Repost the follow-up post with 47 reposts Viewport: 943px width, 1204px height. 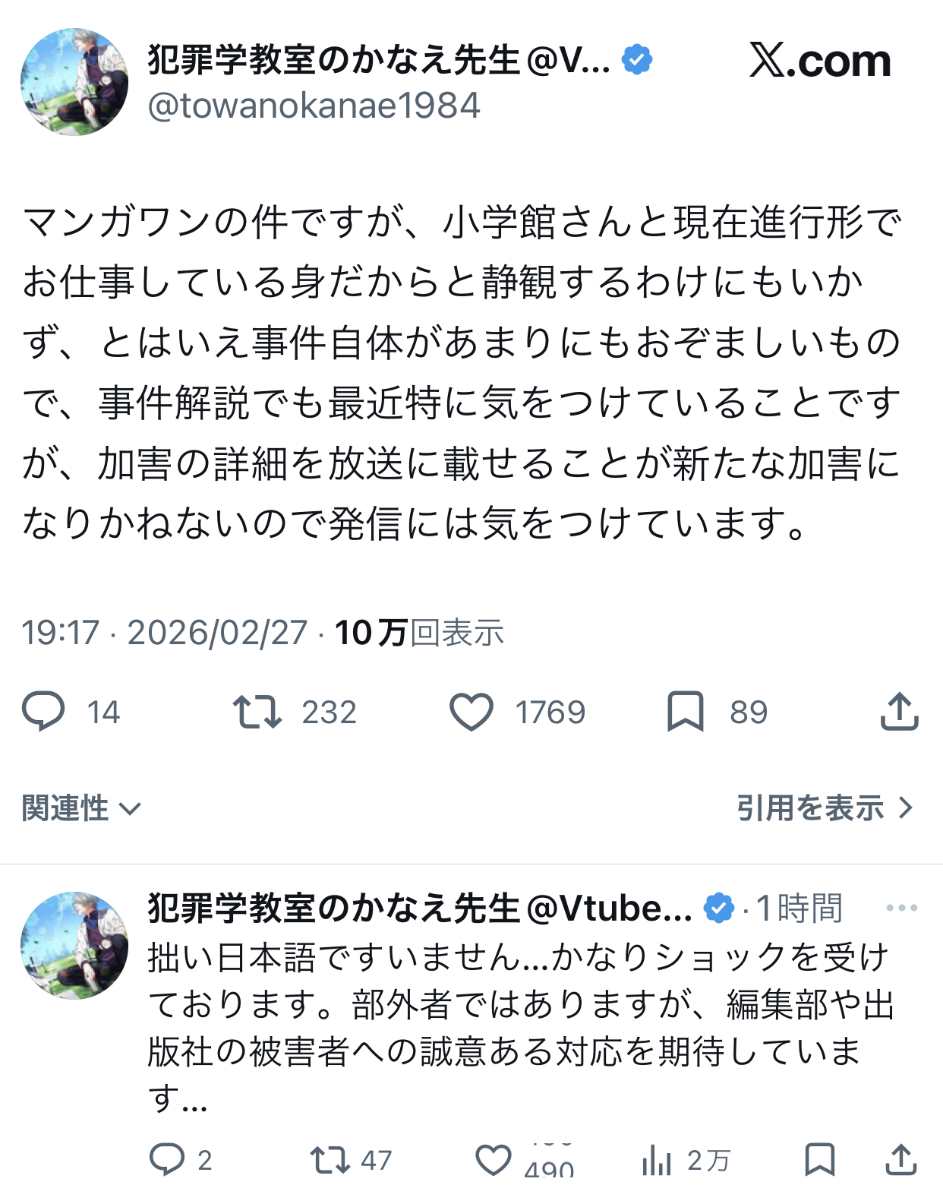(330, 1160)
